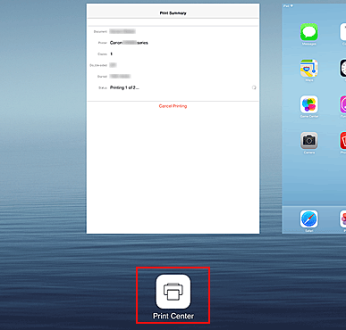Tap the Camera icon on home screen card

(309, 141)
